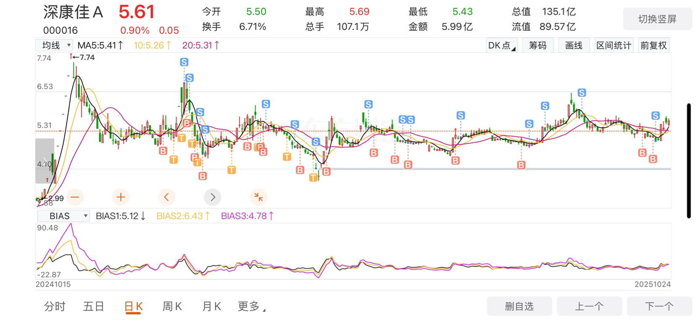
Task: Shift chart right with grey arrow
Action: [x=213, y=197]
